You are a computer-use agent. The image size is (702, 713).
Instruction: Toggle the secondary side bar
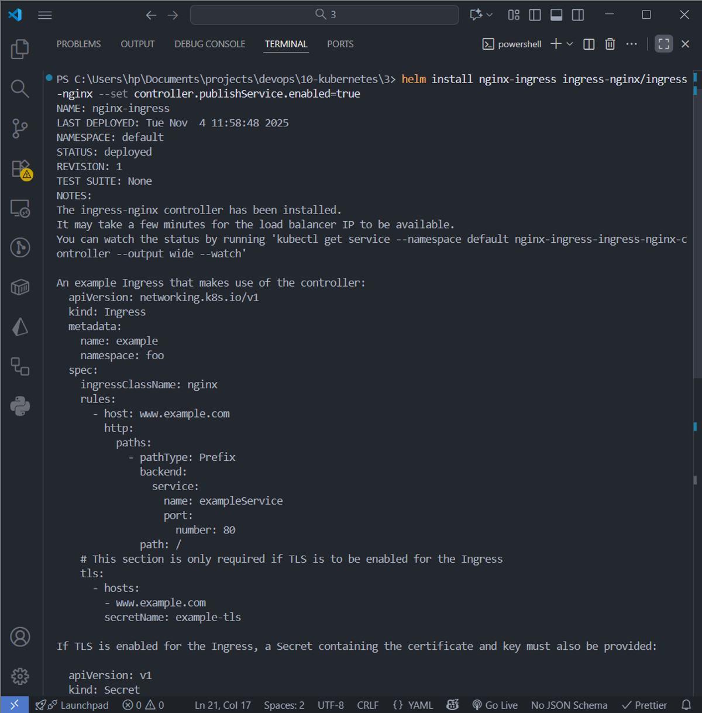[578, 15]
